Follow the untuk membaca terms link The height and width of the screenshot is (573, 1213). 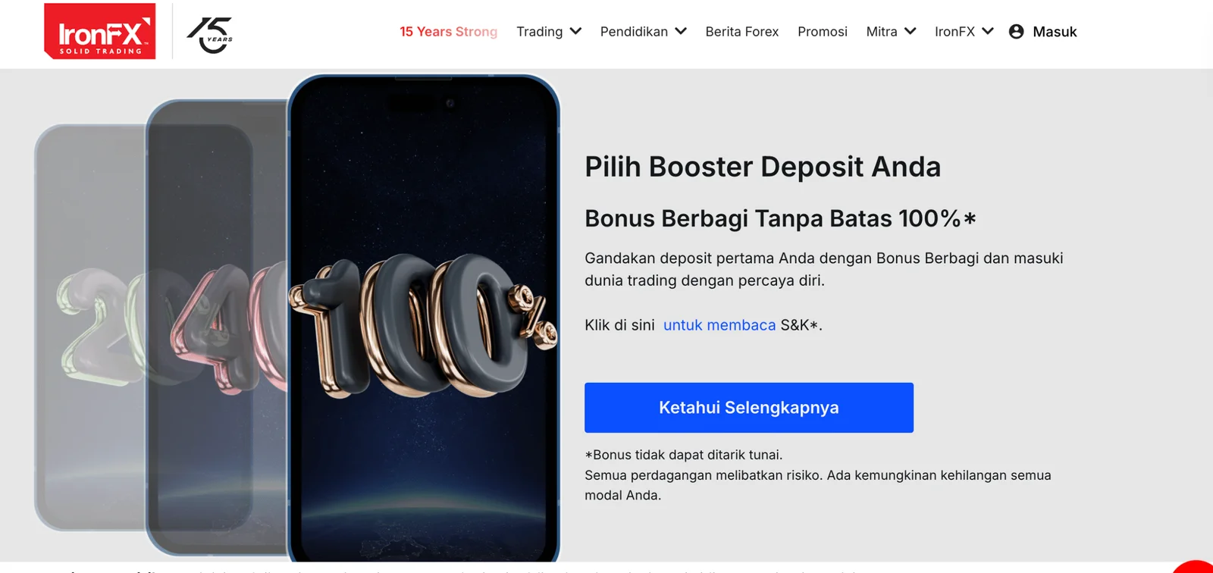pyautogui.click(x=719, y=325)
